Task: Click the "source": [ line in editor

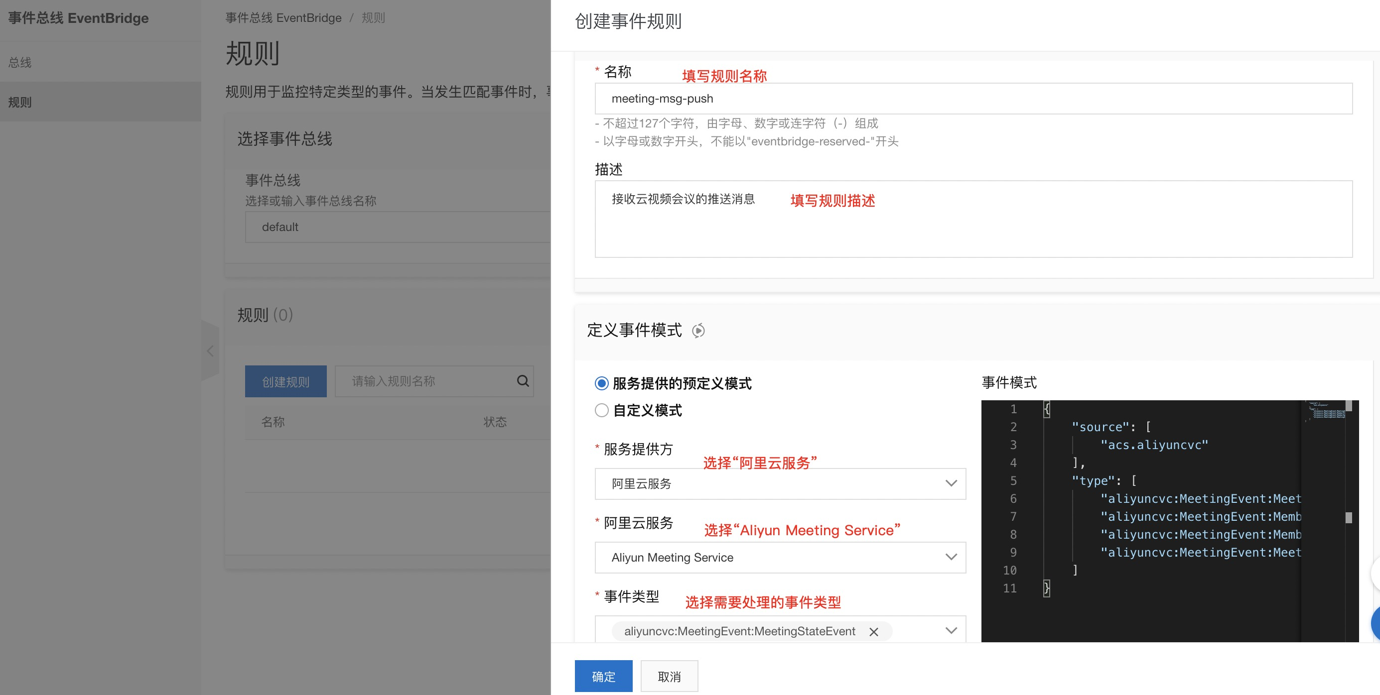Action: point(1111,427)
